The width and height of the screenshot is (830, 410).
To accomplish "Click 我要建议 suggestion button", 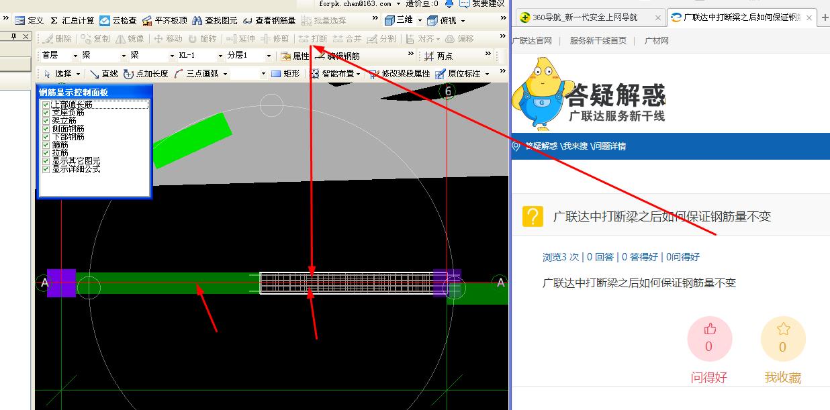I will click(482, 3).
